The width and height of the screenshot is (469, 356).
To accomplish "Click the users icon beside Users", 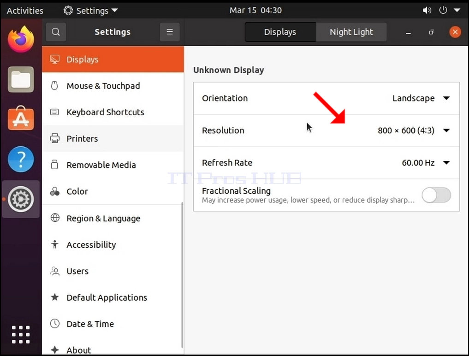I will click(x=55, y=271).
